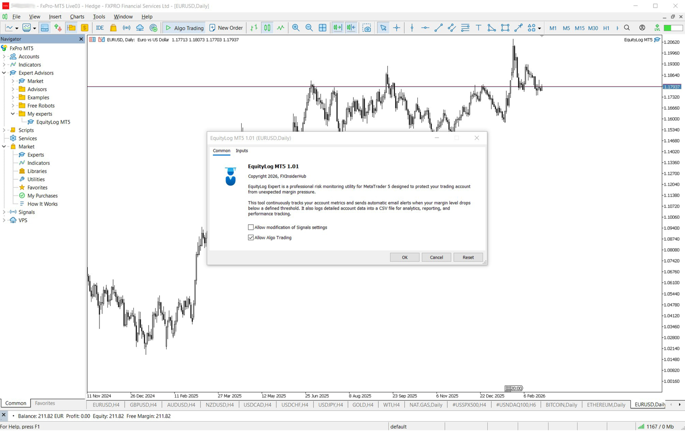This screenshot has height=431, width=685.
Task: Select the vertical line drawing tool
Action: (412, 28)
